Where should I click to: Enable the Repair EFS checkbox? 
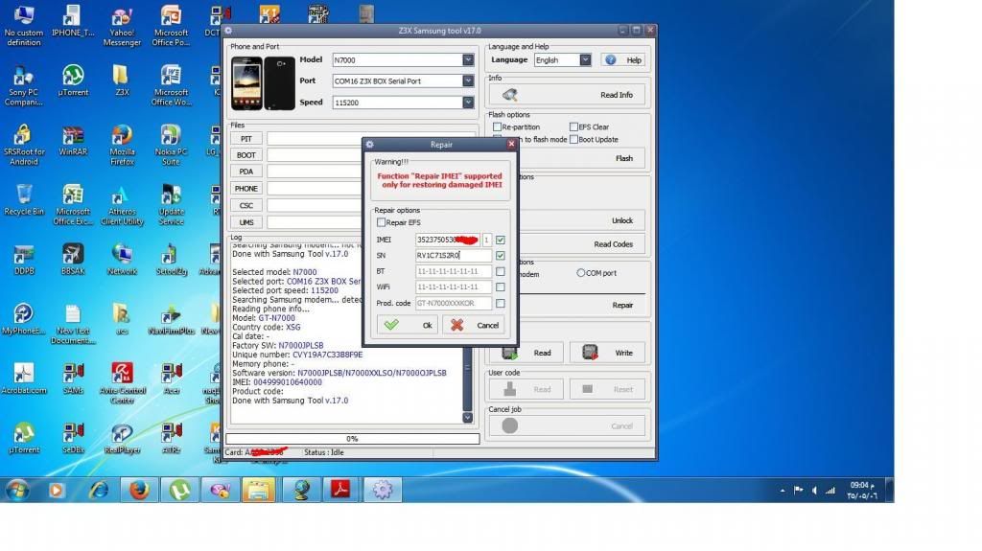point(382,222)
